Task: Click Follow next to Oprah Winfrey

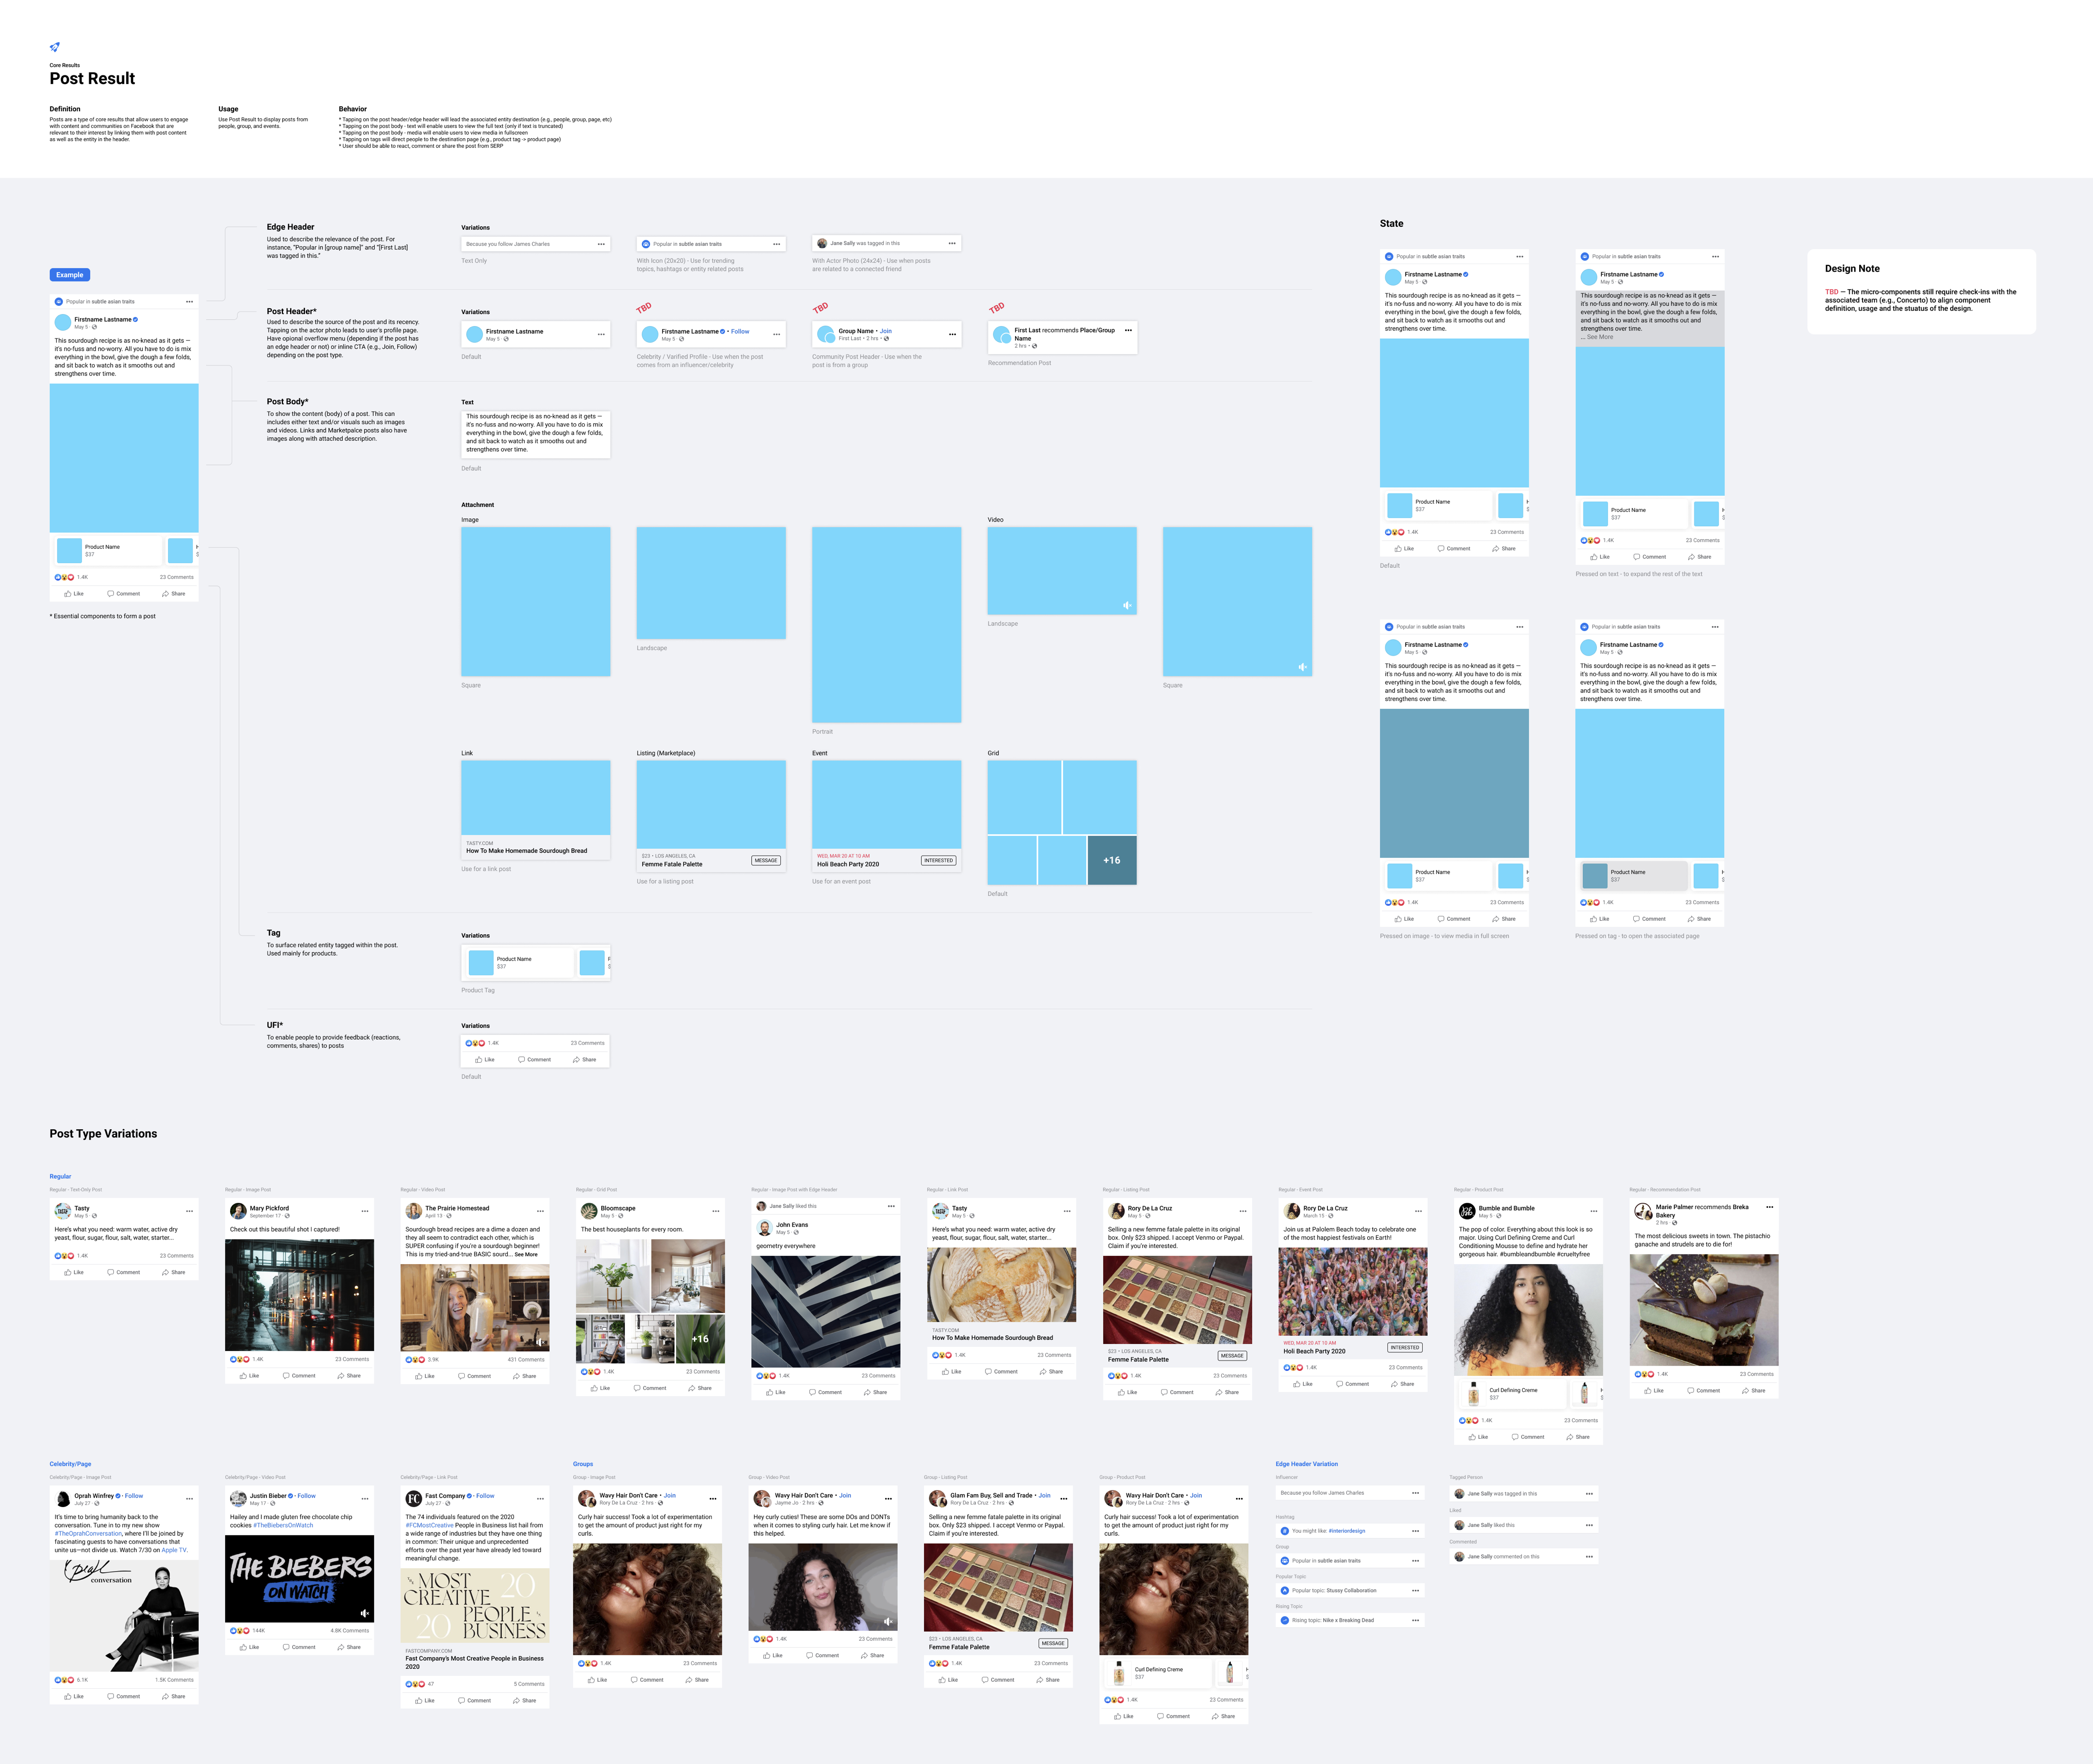Action: [x=134, y=1496]
